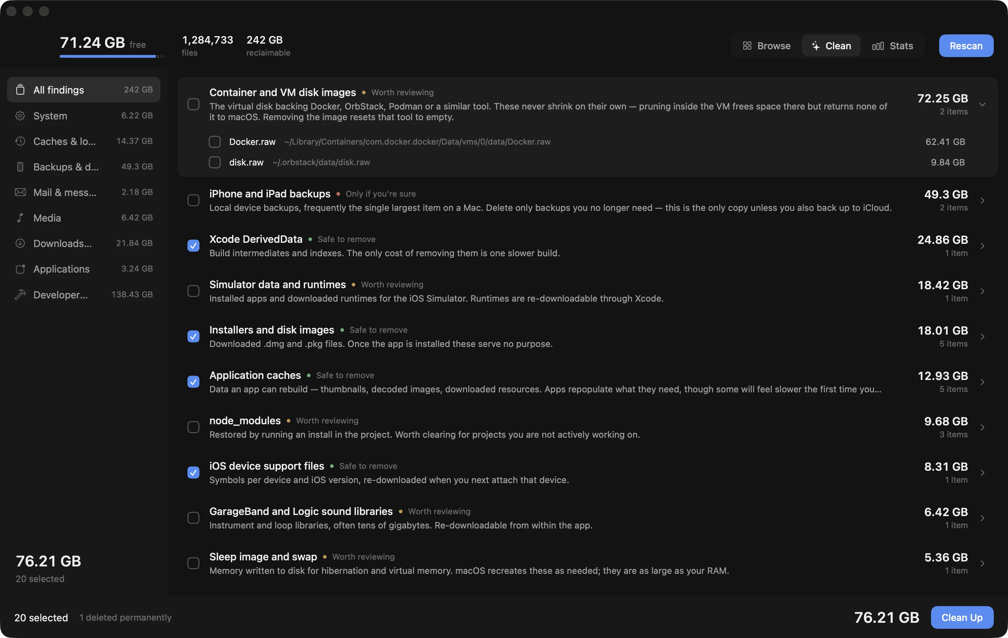The image size is (1008, 638).
Task: Show Mail & messages category
Action: 84,192
